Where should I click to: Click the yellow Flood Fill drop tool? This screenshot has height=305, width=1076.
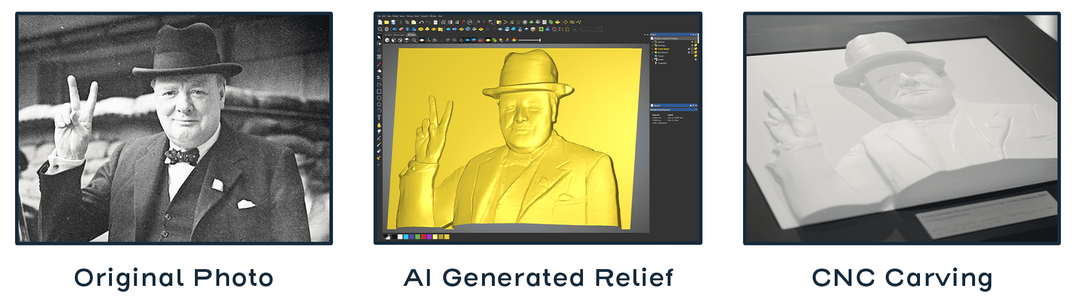click(379, 124)
